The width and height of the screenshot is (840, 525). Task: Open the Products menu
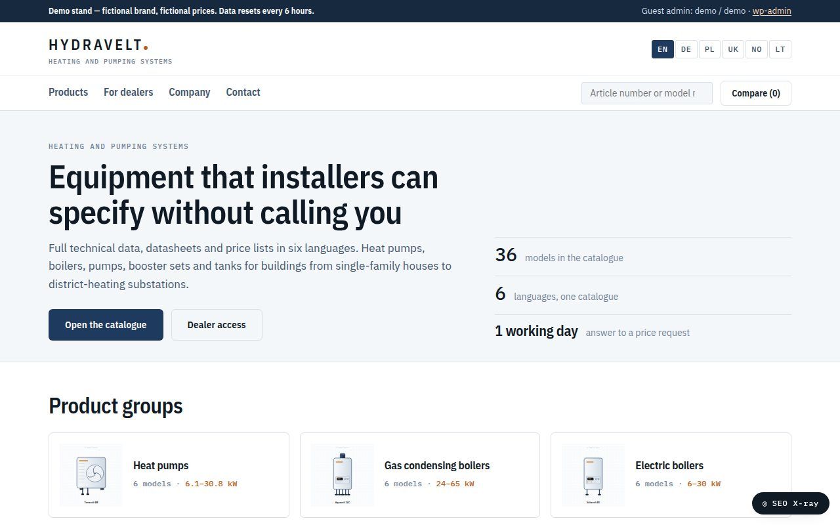pyautogui.click(x=68, y=93)
